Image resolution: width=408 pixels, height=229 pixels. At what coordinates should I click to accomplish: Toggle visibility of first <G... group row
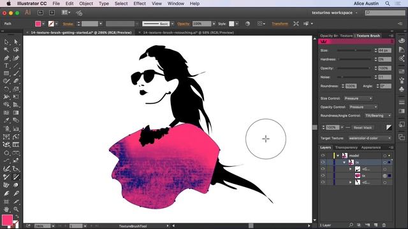(323, 169)
